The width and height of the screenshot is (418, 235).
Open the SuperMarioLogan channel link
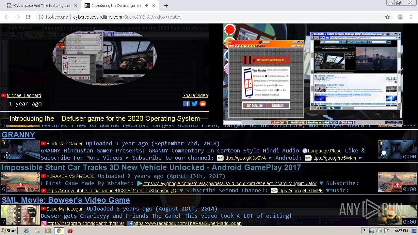tap(65, 209)
